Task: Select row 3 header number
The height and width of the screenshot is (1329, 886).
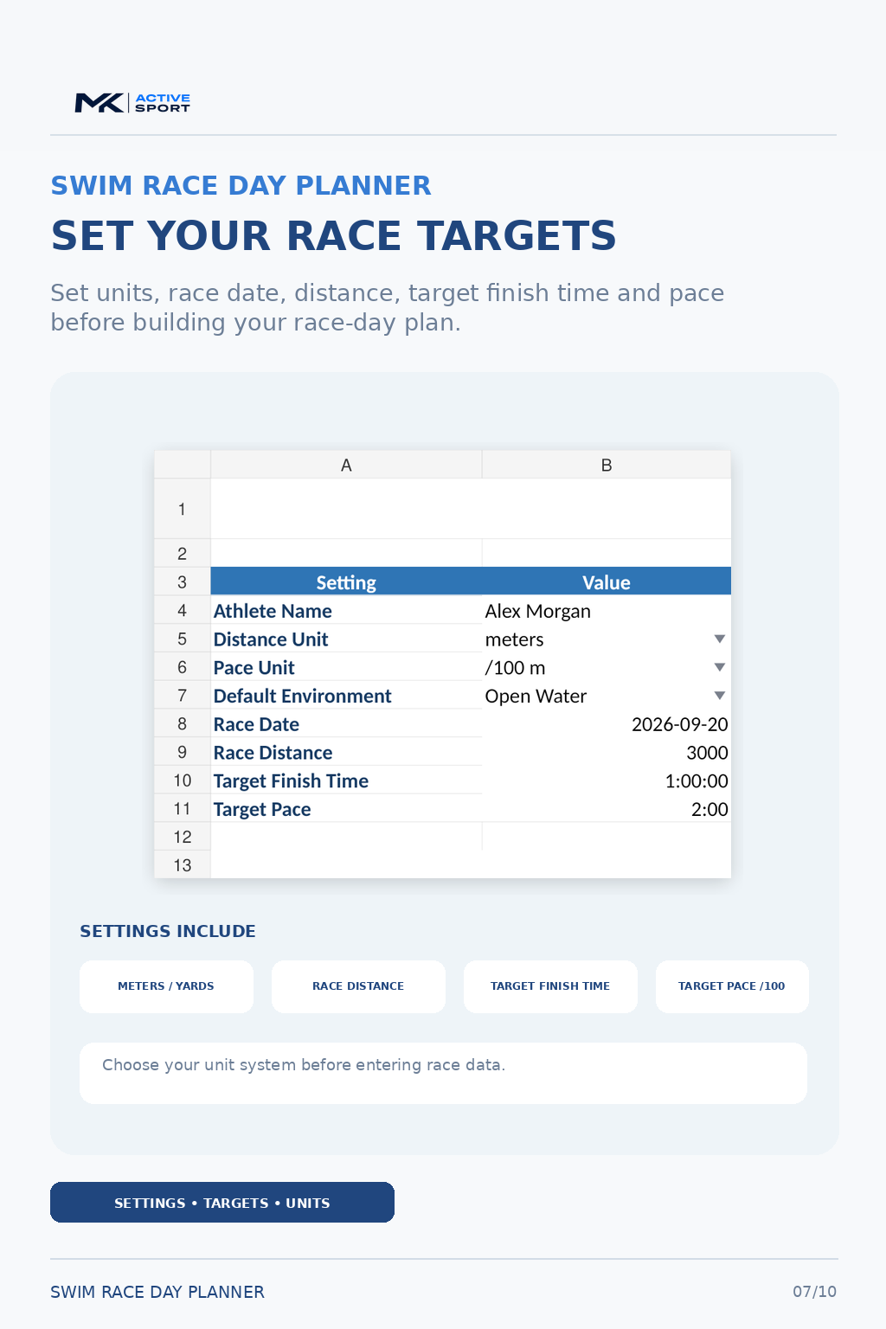Action: click(x=183, y=582)
